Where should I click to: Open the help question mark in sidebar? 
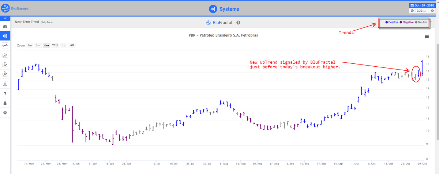pyautogui.click(x=5, y=93)
